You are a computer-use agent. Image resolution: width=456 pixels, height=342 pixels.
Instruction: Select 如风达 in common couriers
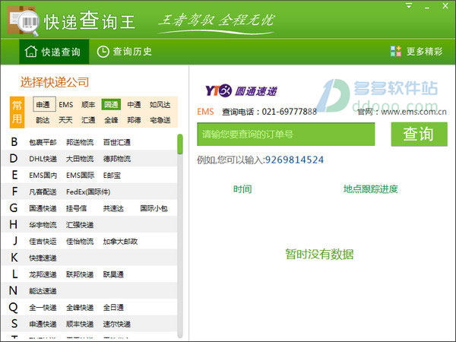coord(160,104)
